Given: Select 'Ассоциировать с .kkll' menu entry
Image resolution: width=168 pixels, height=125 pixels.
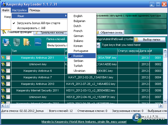Looking at the screenshot, I should [x=39, y=28].
